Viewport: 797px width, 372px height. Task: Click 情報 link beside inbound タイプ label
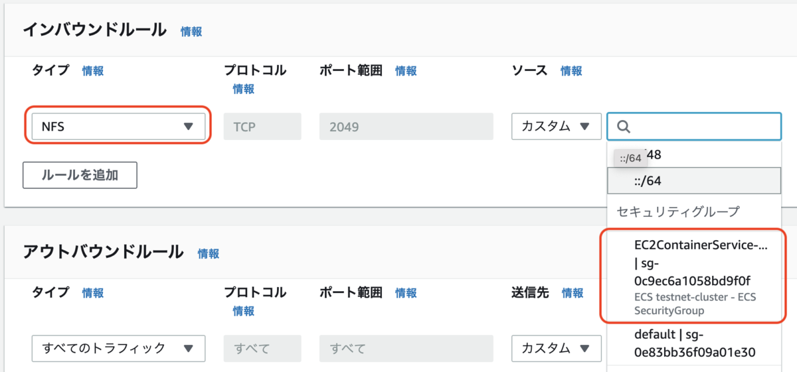point(93,71)
